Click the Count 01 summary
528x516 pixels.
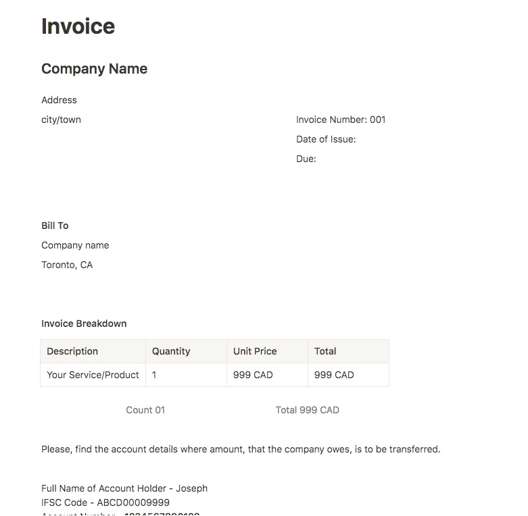click(x=145, y=410)
